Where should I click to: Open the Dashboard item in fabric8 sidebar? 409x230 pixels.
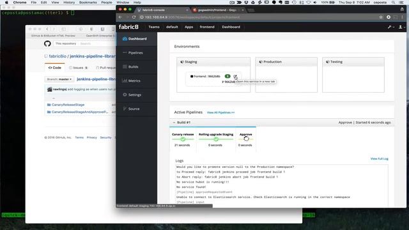[137, 38]
